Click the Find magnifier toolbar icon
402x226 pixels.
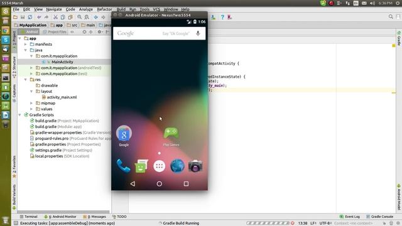(x=80, y=17)
